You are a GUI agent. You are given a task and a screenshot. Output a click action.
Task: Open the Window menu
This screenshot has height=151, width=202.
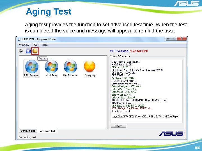[x=24, y=45]
